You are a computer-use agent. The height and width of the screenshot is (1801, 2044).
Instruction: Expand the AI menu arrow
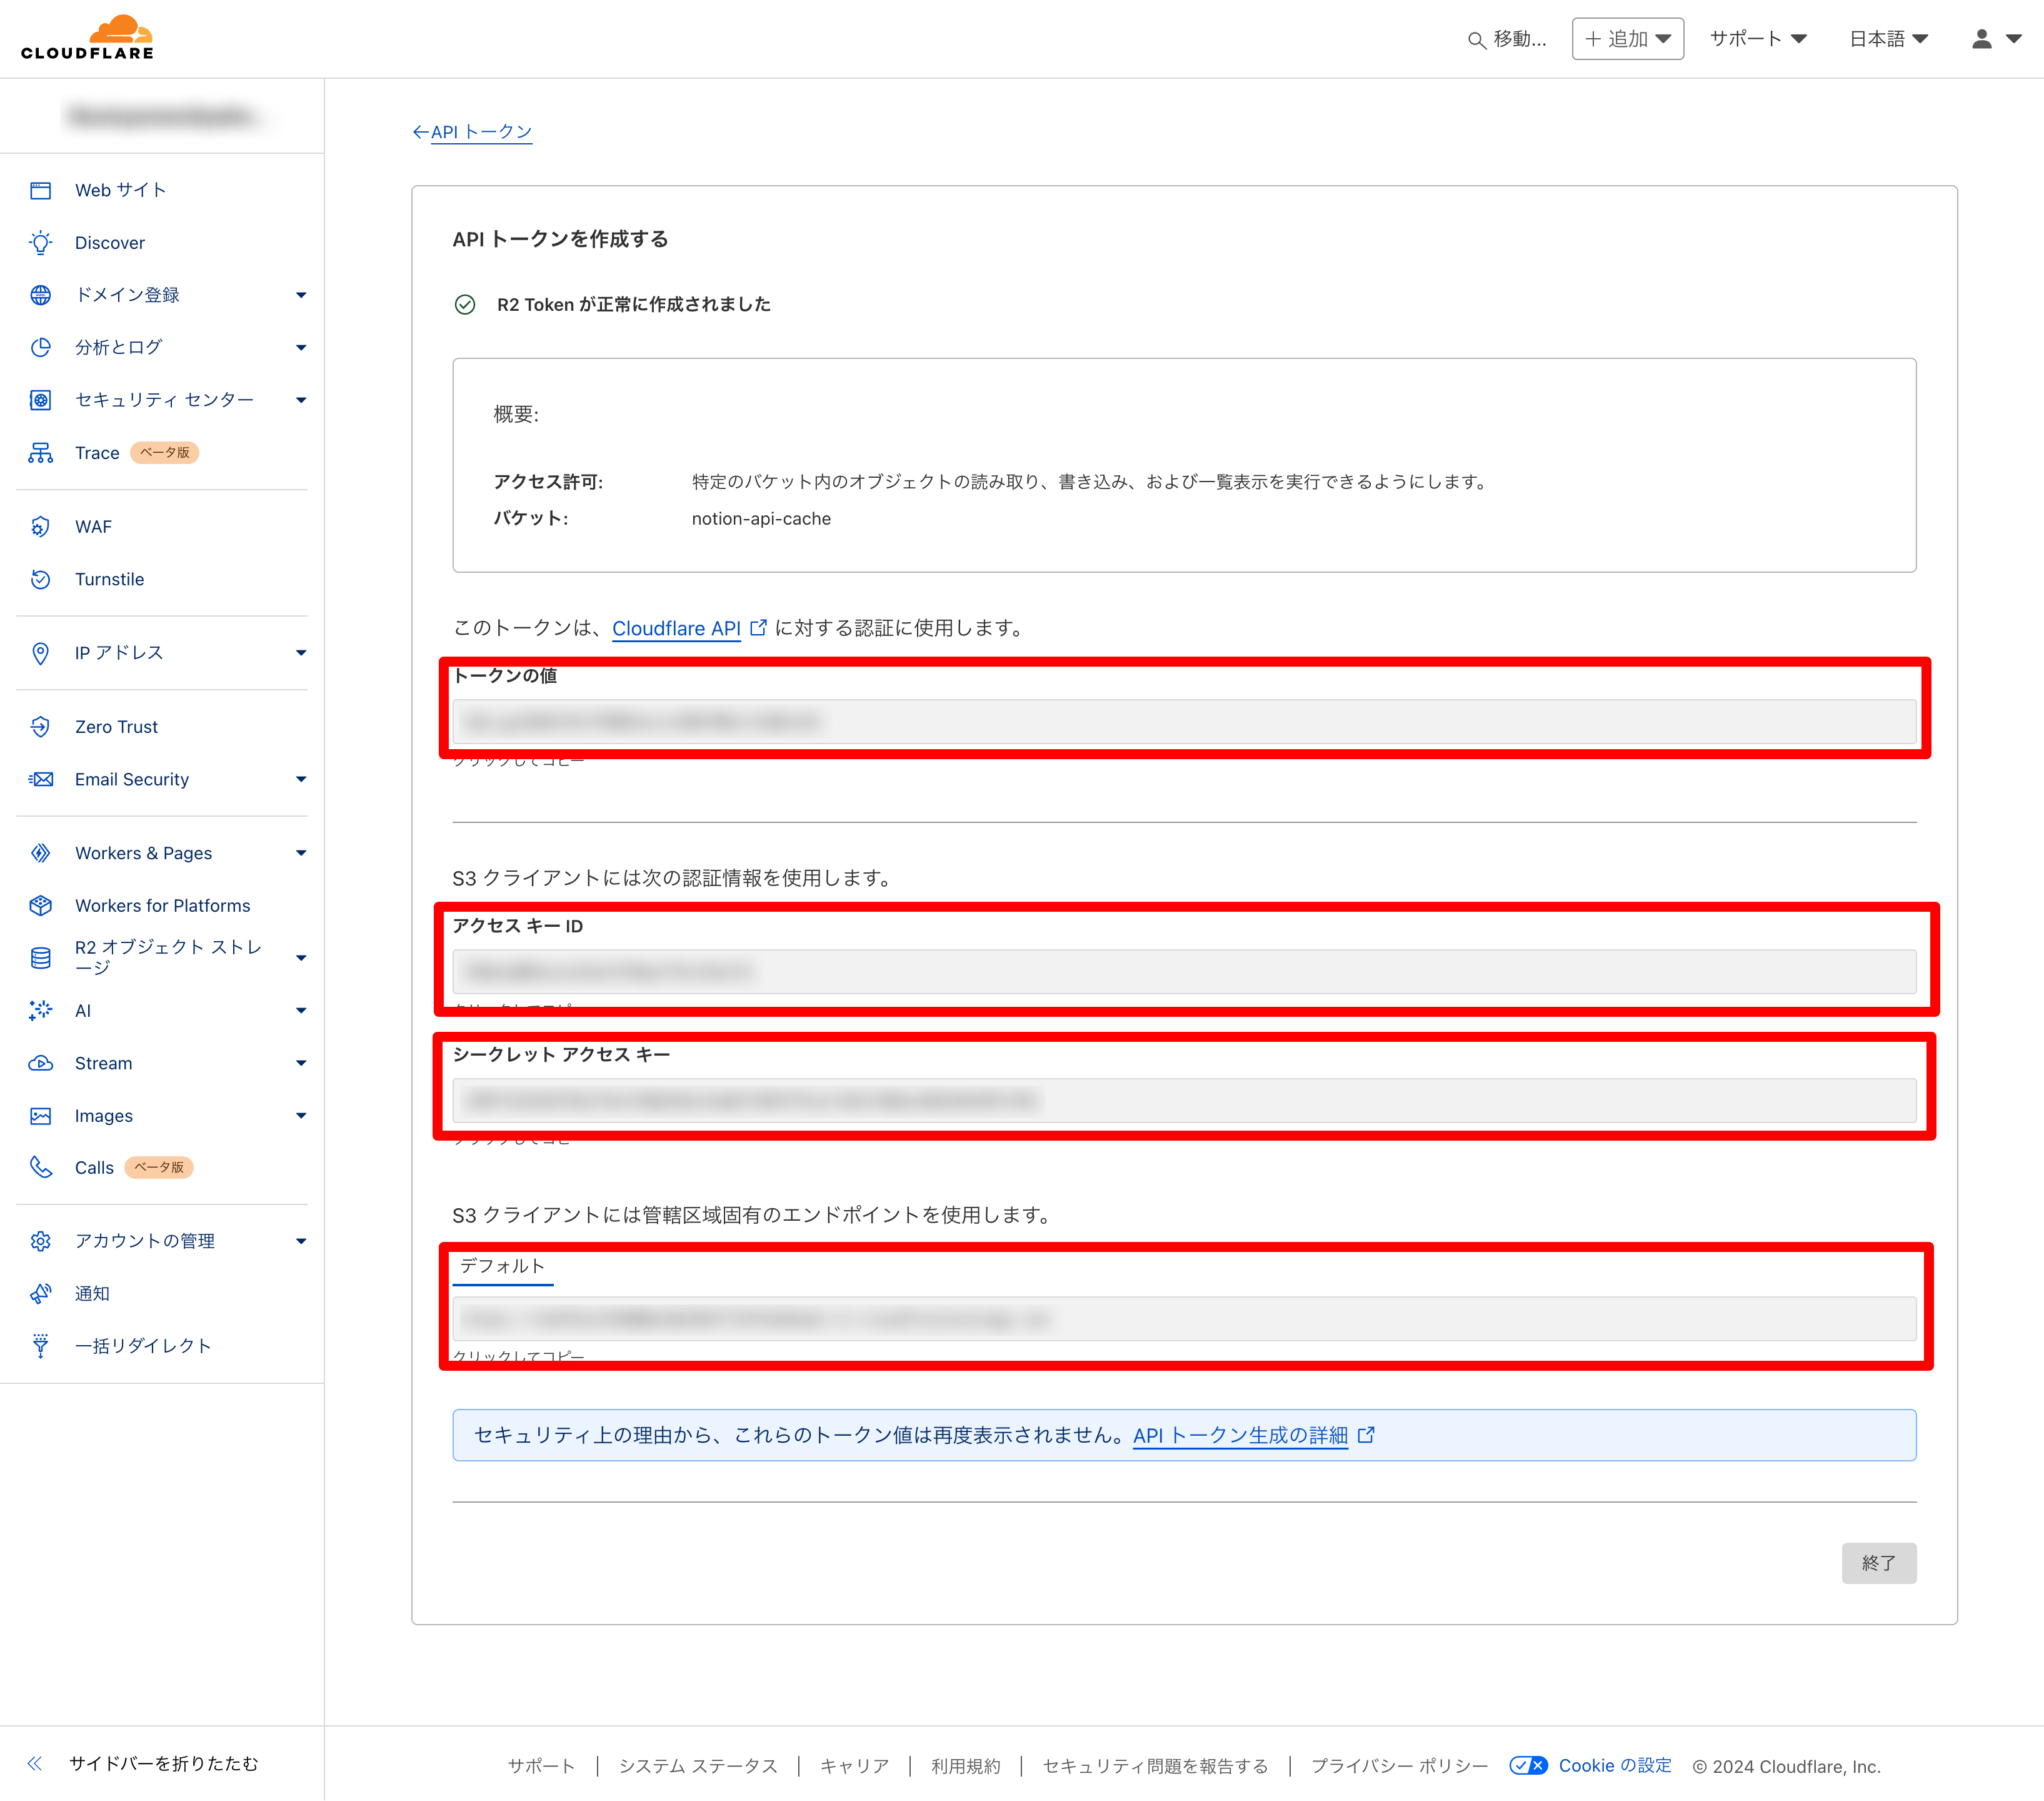click(301, 1011)
